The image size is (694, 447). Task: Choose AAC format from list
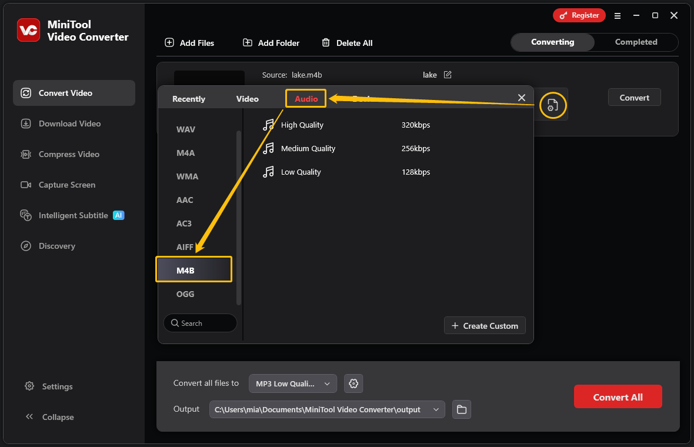point(185,199)
